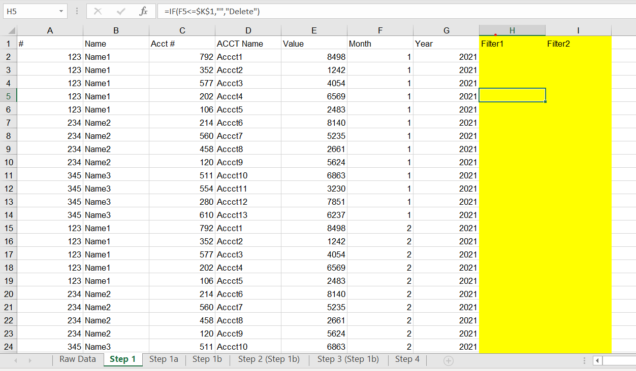Select the column C header
This screenshot has height=371, width=636.
(x=182, y=30)
